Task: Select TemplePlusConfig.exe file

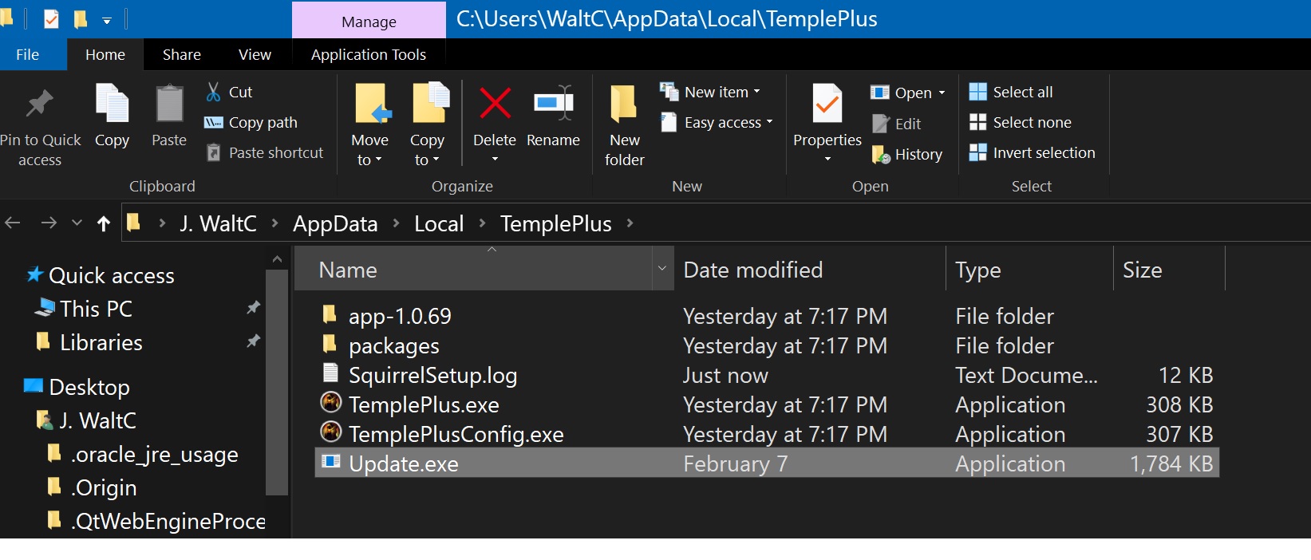Action: click(767, 434)
